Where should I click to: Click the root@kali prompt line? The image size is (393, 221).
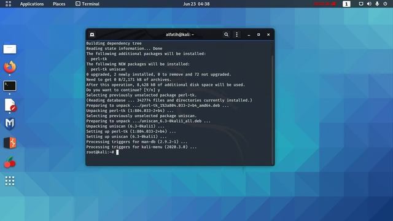click(103, 152)
